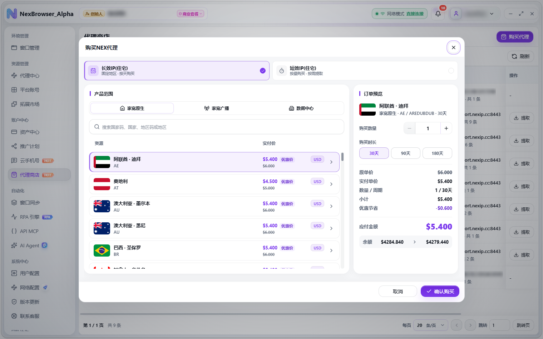Open the user avatar icon
Screen dimensions: 543x339
(x=456, y=14)
